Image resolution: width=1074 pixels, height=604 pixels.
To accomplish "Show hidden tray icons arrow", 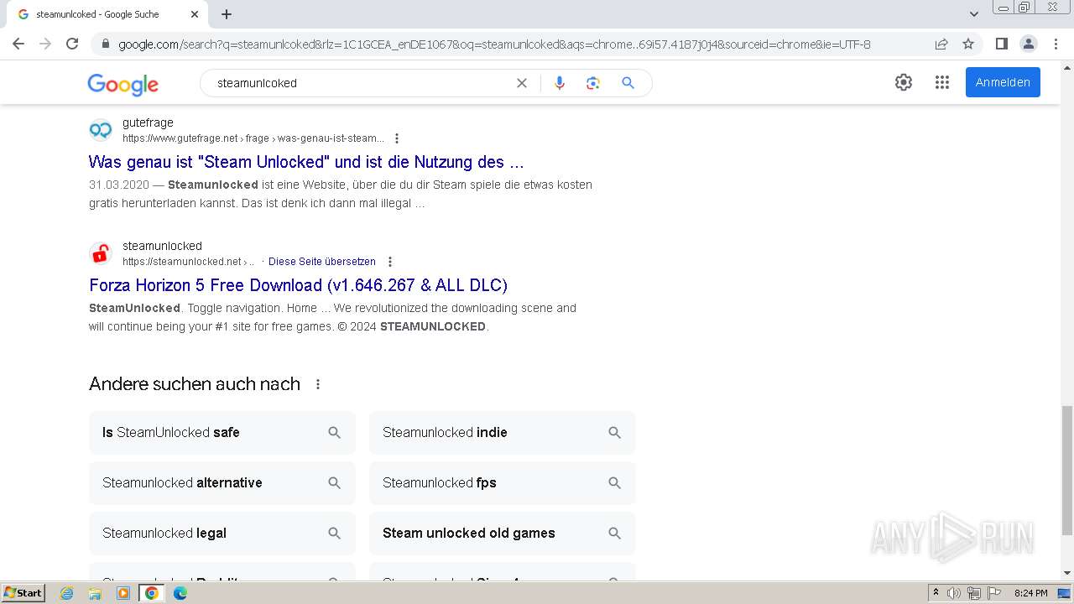I will click(x=936, y=593).
